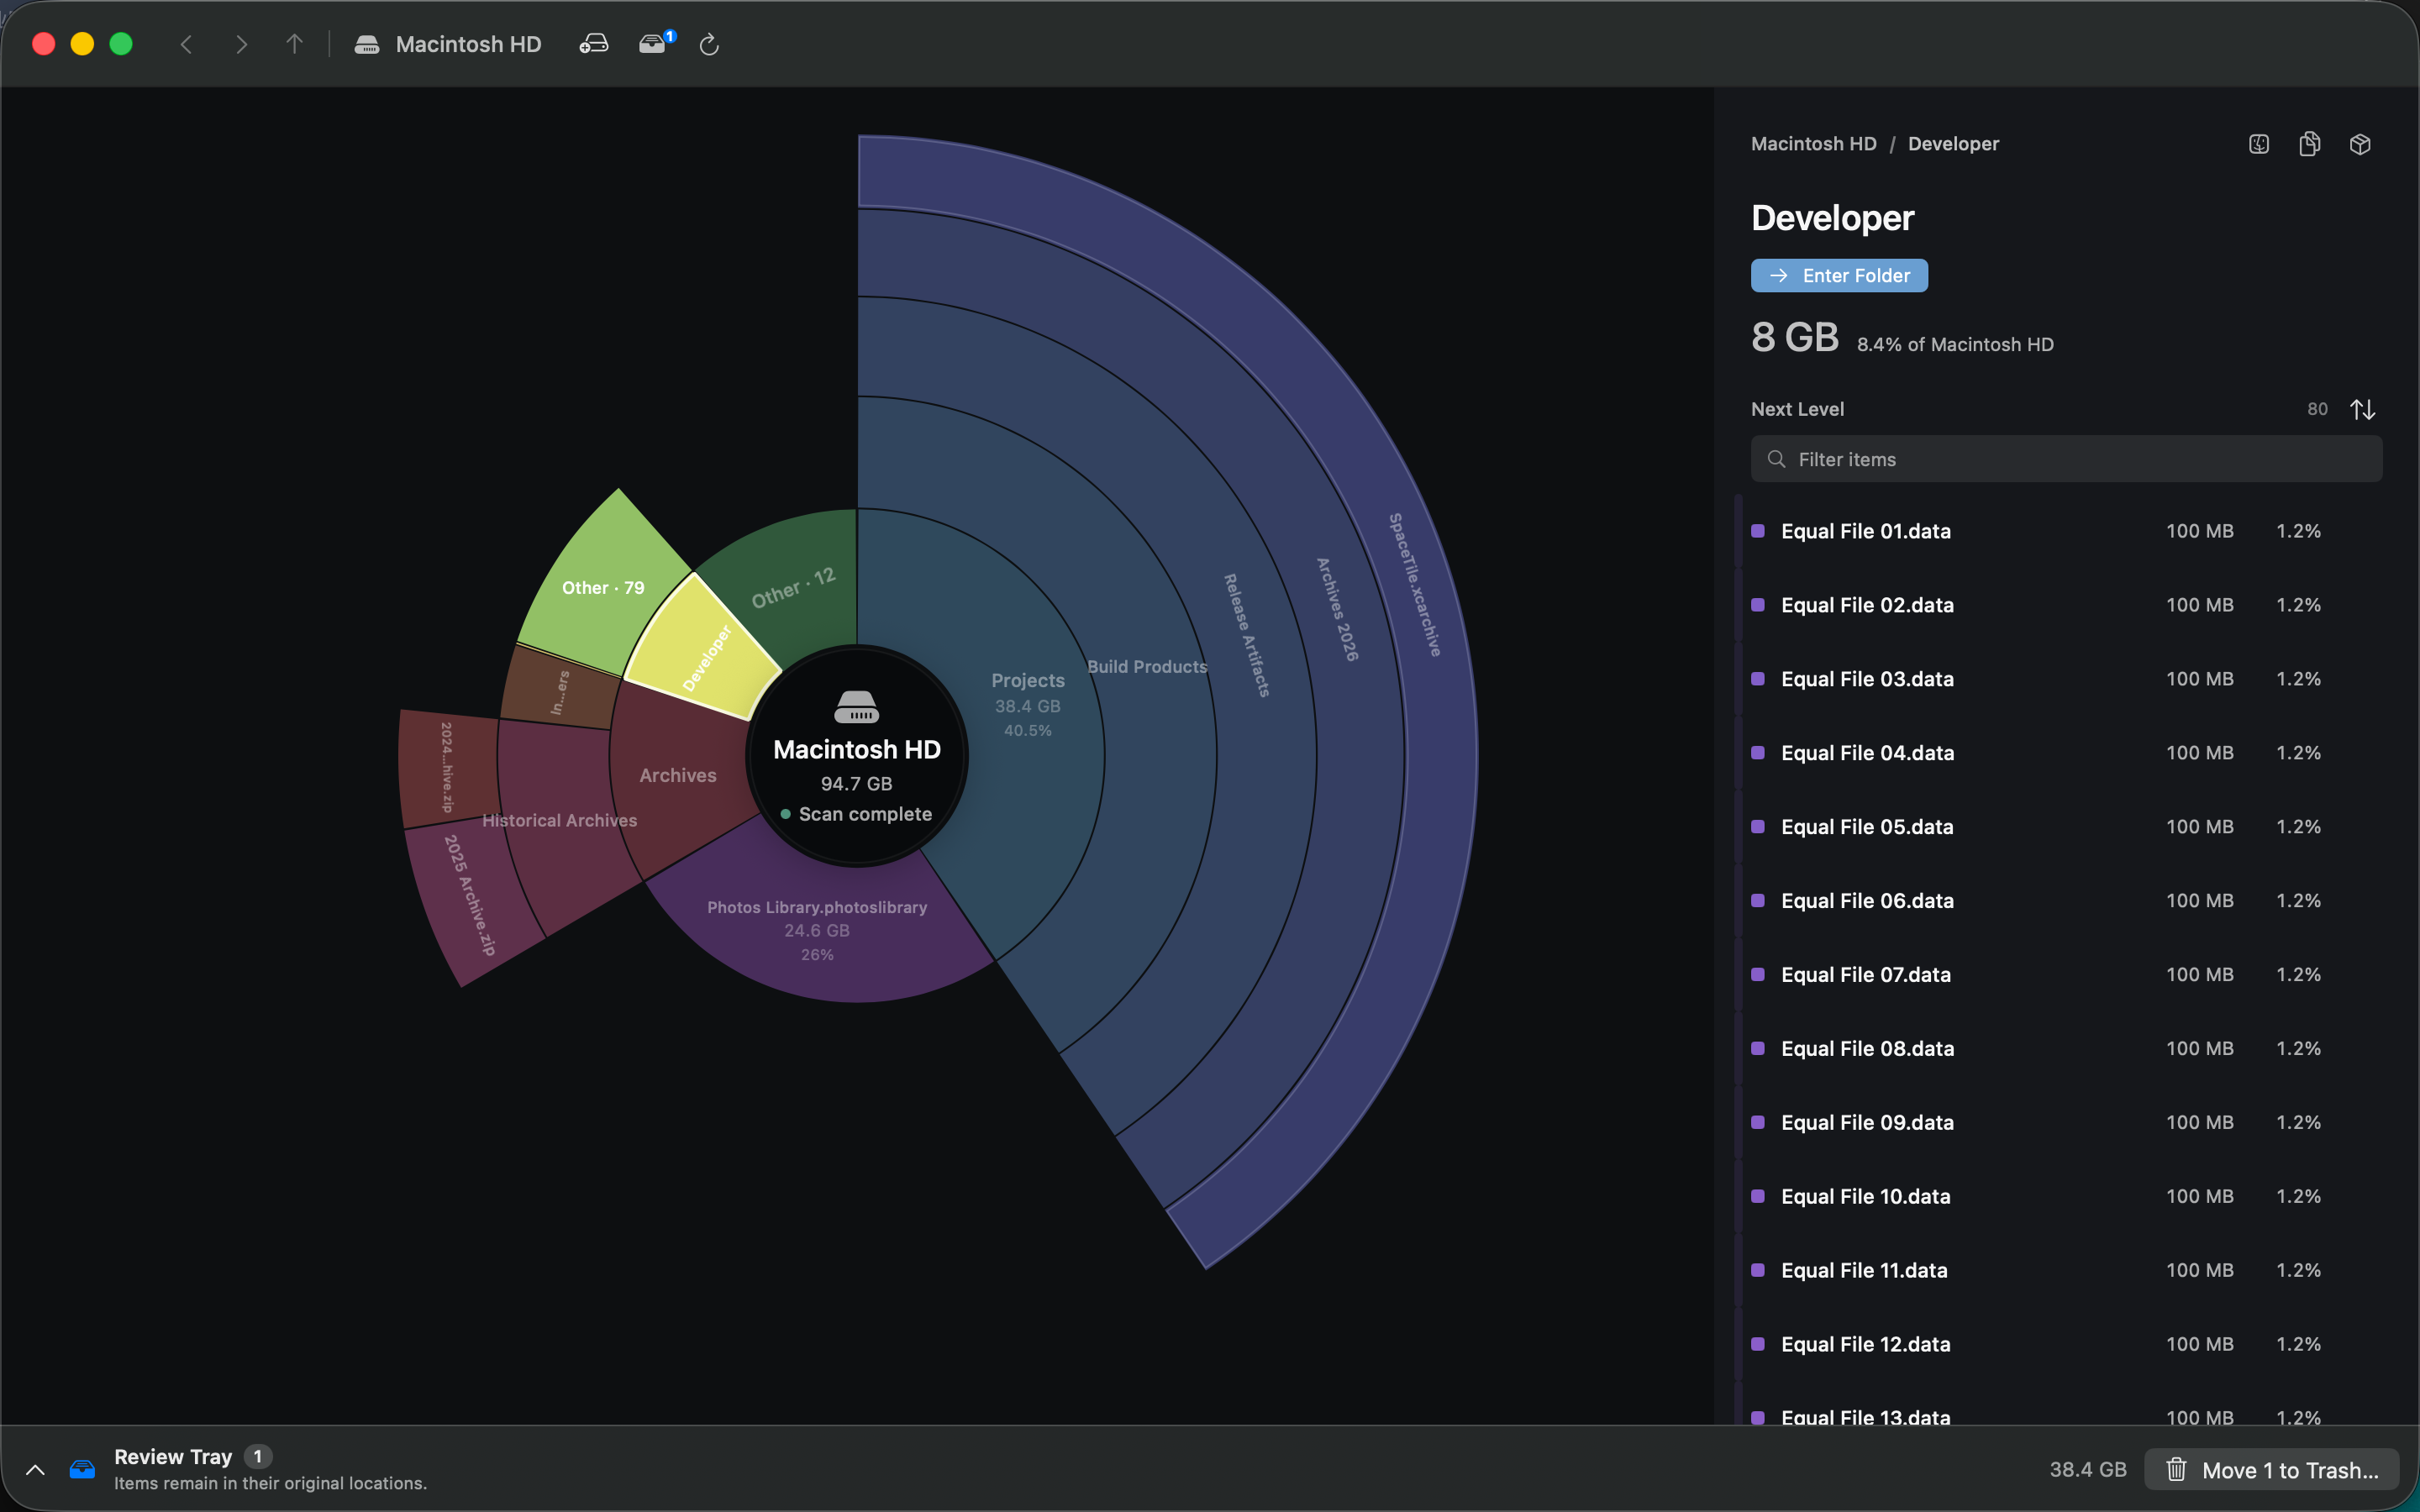Select Equal File 06.data row
The height and width of the screenshot is (1512, 2420).
2066,901
